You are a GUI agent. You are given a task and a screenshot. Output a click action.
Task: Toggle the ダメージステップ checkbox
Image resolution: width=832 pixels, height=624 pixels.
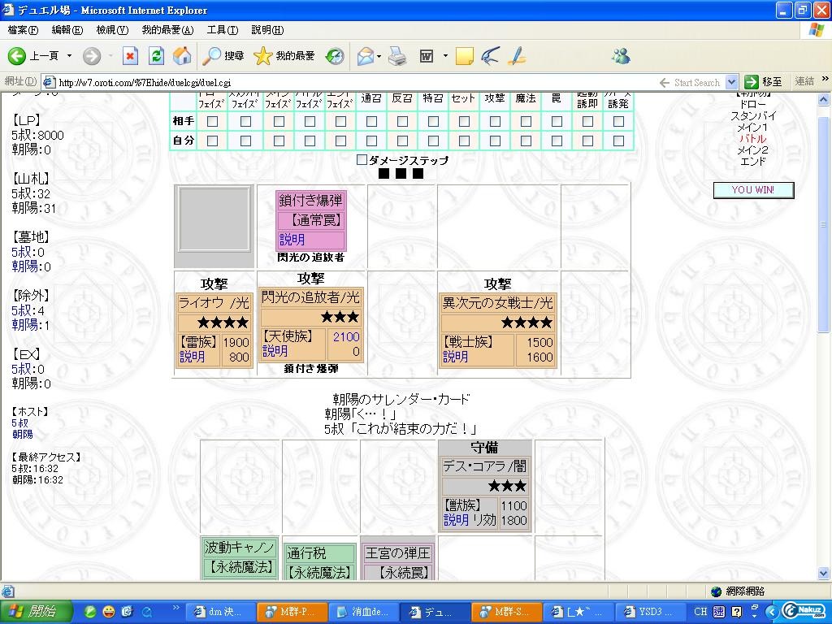[362, 160]
